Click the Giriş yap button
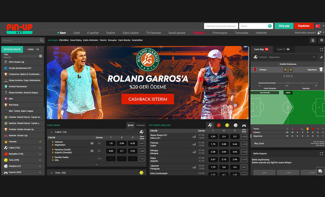Image resolution: width=325 pixels, height=197 pixels. (x=284, y=26)
